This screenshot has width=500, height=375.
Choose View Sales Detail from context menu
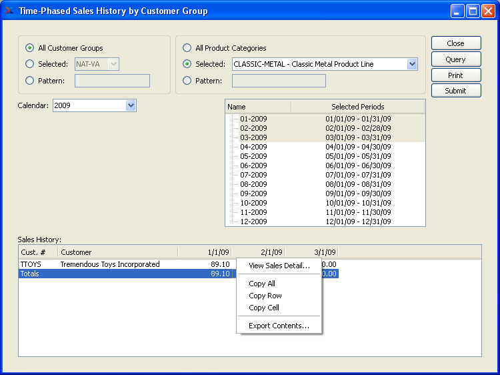click(279, 266)
